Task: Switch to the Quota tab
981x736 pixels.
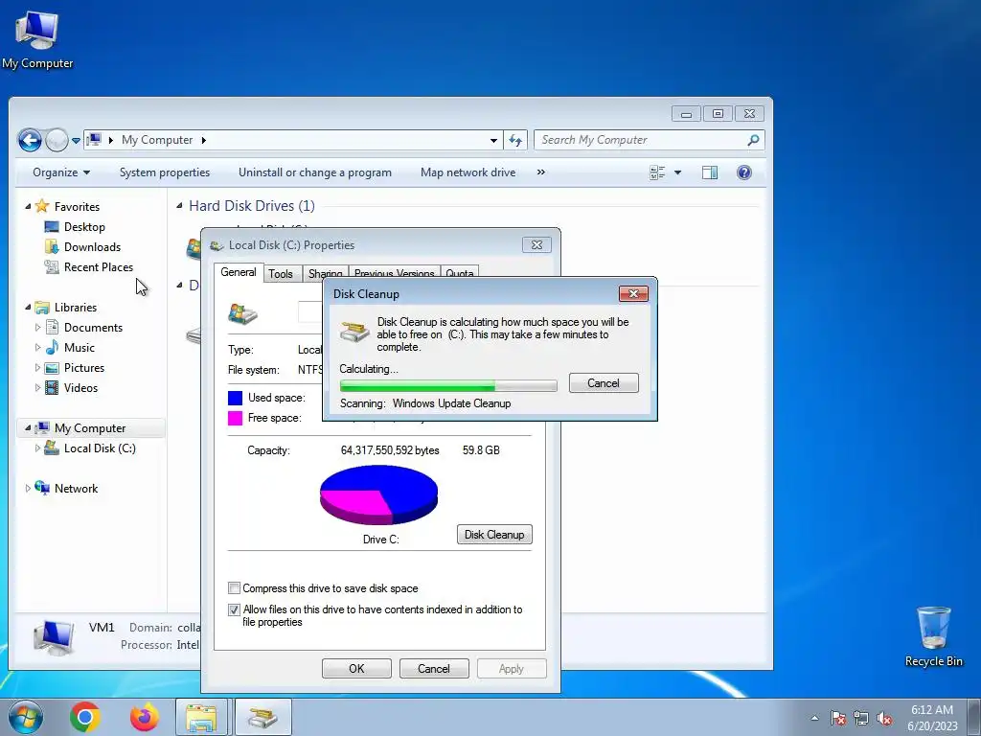Action: click(x=460, y=273)
